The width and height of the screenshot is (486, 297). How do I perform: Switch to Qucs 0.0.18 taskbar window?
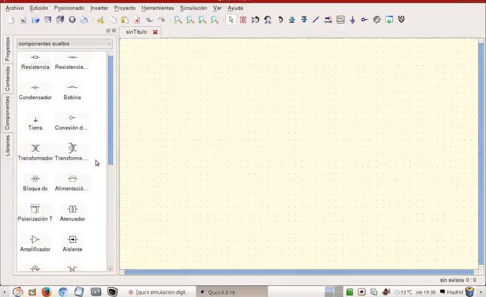232,292
